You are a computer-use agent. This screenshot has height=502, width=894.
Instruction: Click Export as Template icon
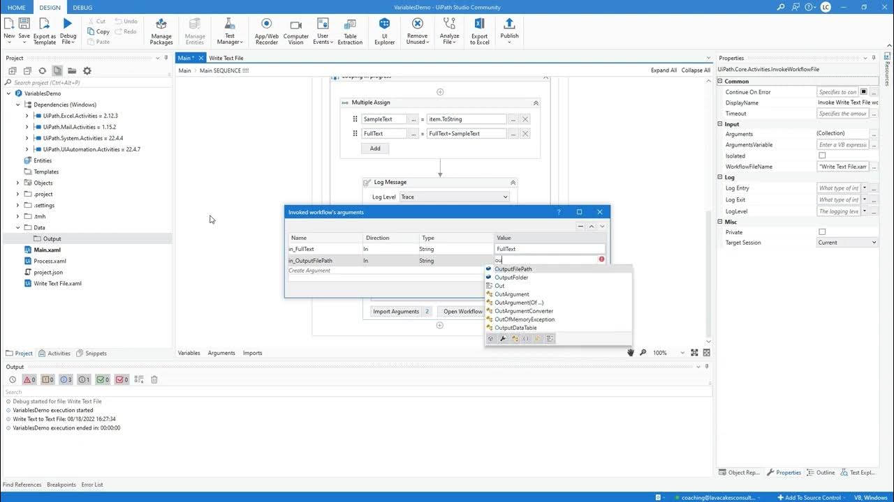coord(45,31)
